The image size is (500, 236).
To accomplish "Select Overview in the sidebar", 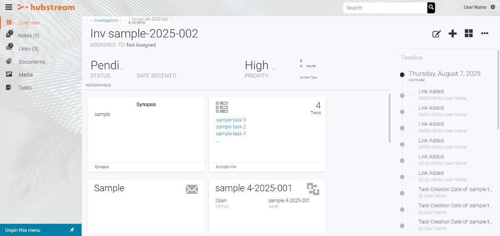I will tap(29, 22).
